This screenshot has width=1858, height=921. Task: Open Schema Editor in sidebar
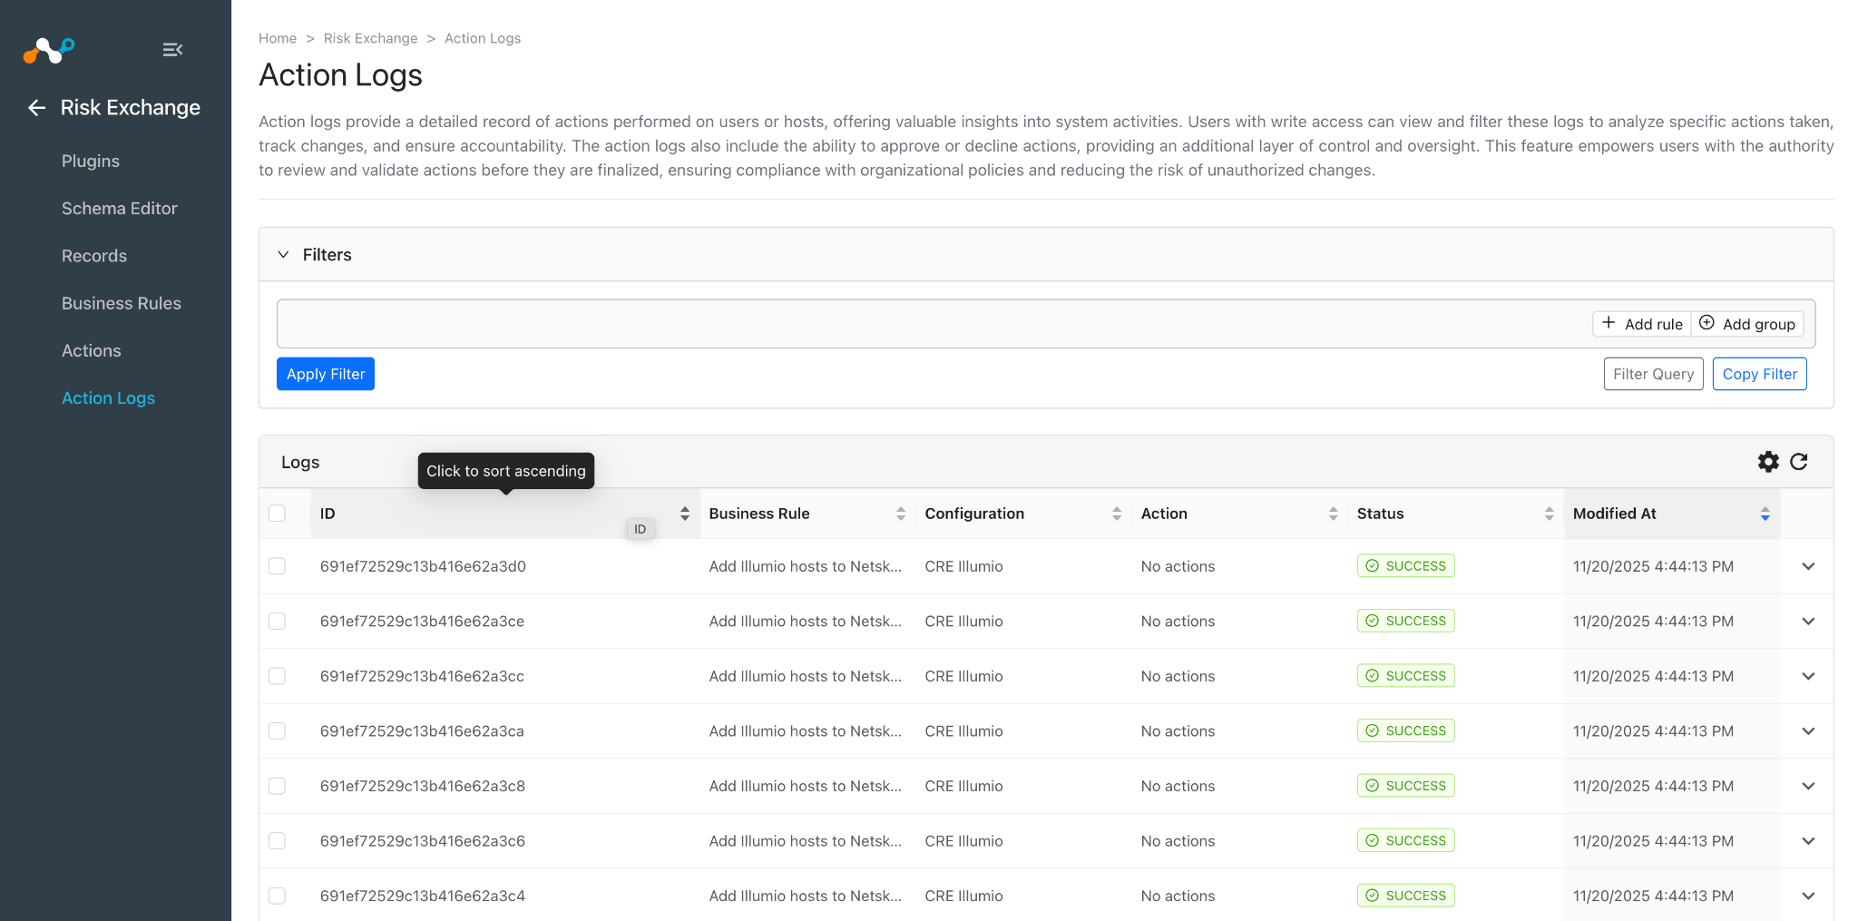click(x=120, y=209)
